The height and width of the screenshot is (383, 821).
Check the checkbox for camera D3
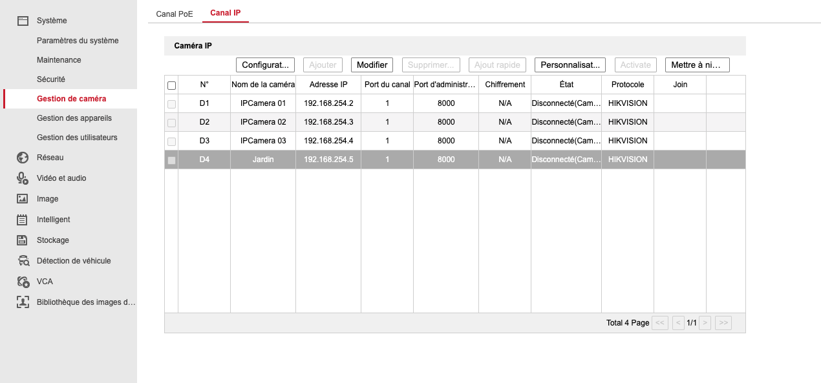click(171, 141)
